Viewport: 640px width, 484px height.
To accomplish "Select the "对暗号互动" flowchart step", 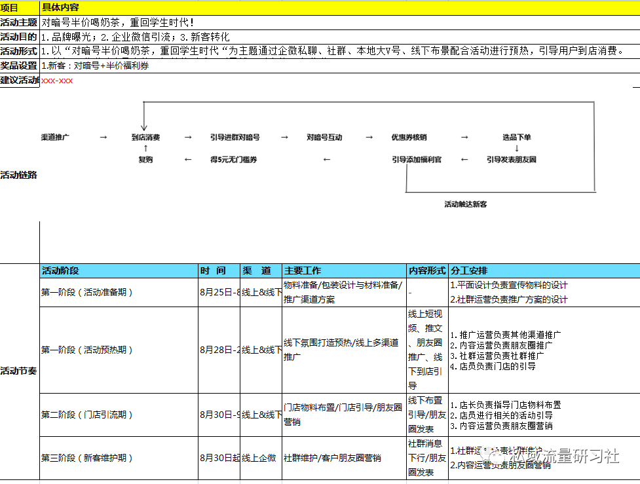I will pyautogui.click(x=324, y=138).
